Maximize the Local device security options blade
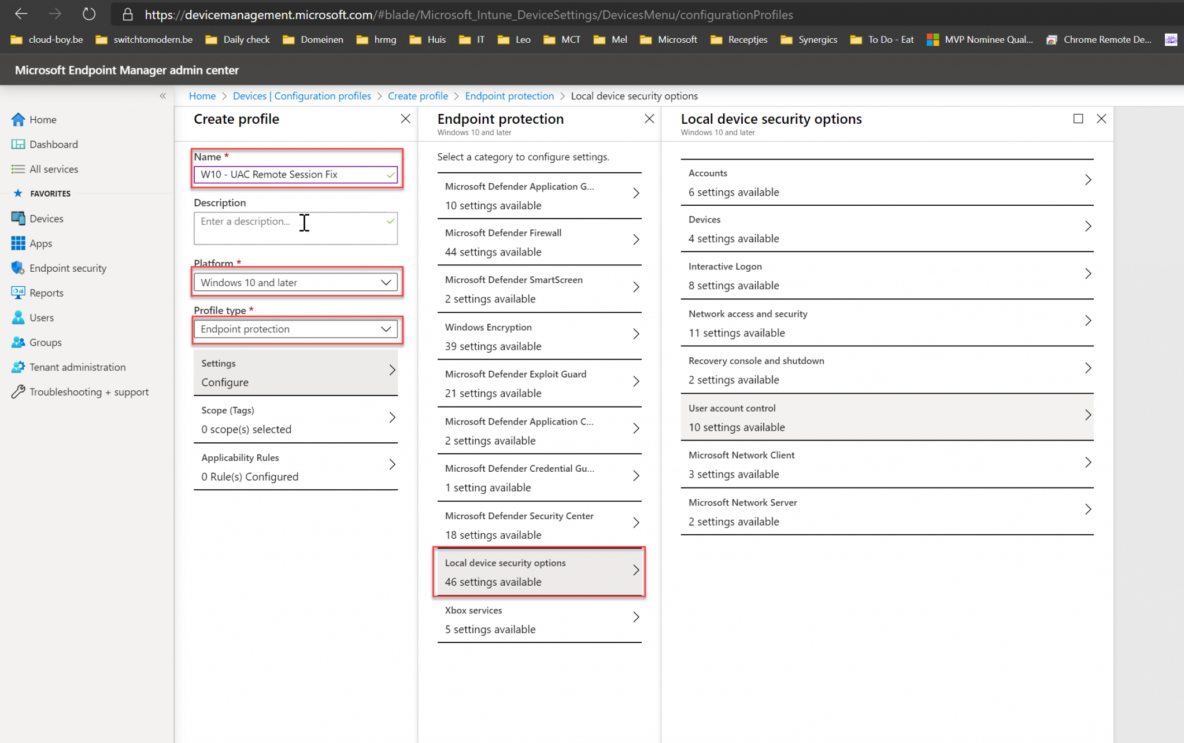The image size is (1184, 743). pos(1078,119)
